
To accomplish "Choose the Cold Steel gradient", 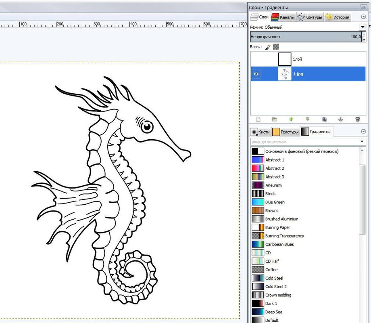I will click(305, 278).
